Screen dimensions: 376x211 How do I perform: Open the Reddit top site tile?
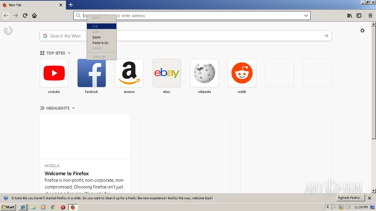point(242,73)
